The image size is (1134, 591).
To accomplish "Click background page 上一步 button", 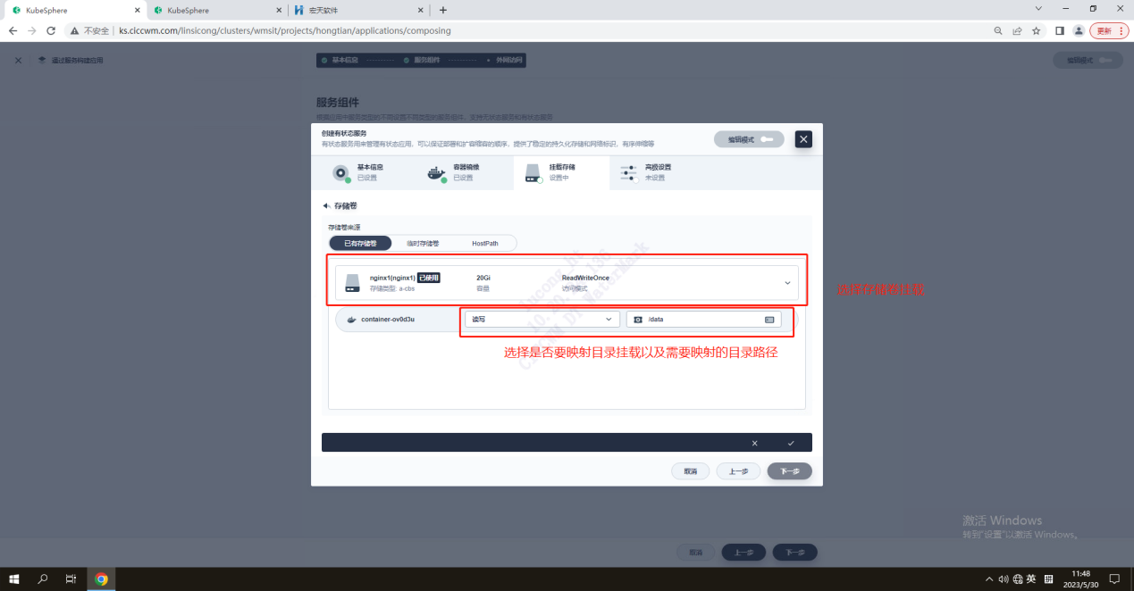I will (x=743, y=553).
